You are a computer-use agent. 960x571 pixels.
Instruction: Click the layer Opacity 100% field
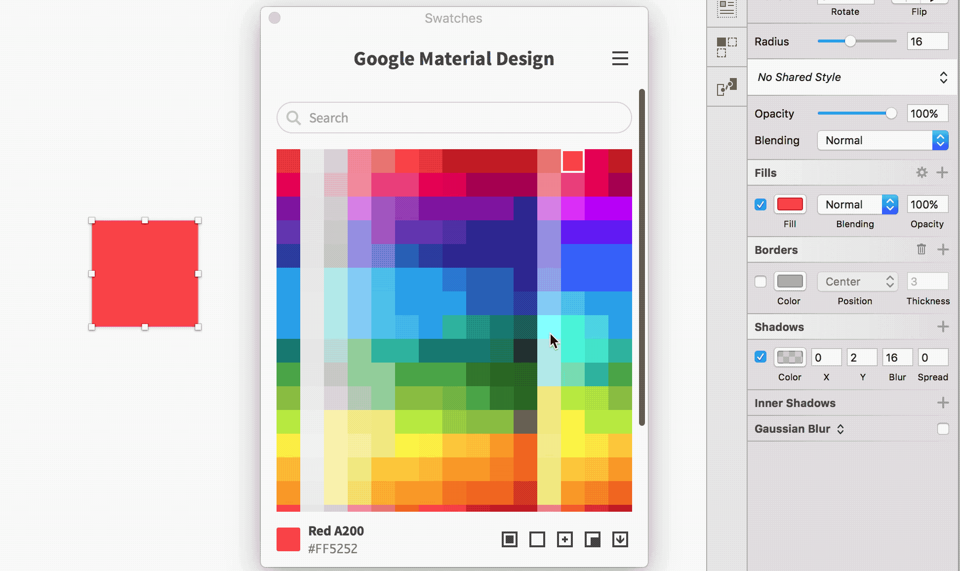point(927,114)
